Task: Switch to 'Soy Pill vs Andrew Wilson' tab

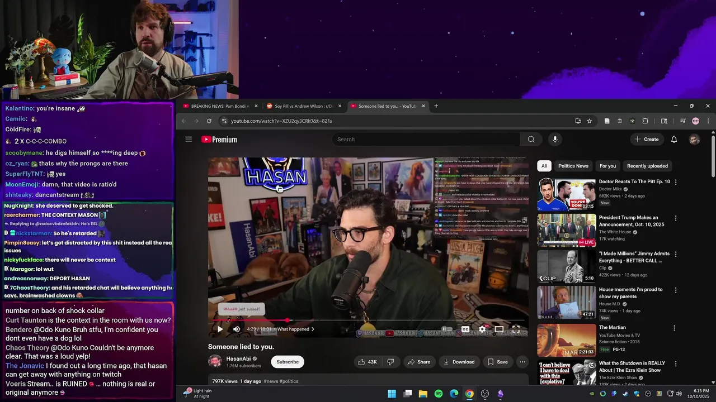Action: (x=304, y=106)
